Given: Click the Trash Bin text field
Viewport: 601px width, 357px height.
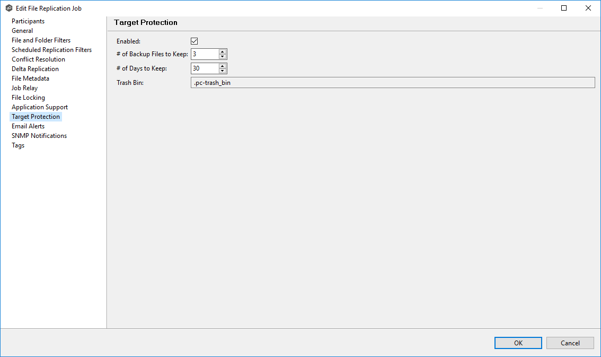Looking at the screenshot, I should click(392, 83).
